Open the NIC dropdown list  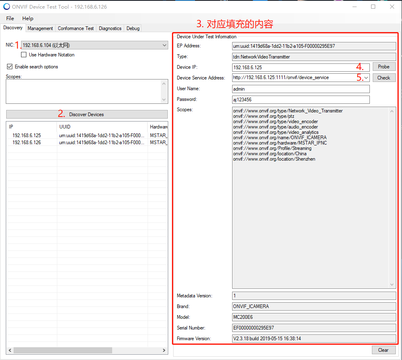pyautogui.click(x=165, y=45)
